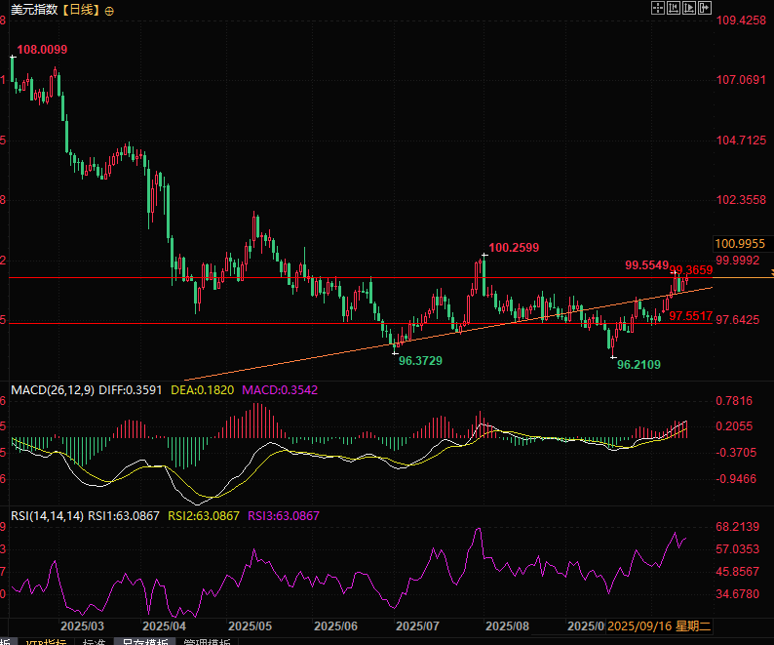This screenshot has height=645, width=774.
Task: Click the 100.2599 high price marker
Action: pyautogui.click(x=514, y=248)
